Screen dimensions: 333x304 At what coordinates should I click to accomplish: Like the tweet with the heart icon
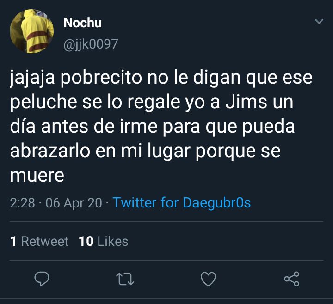click(x=208, y=279)
